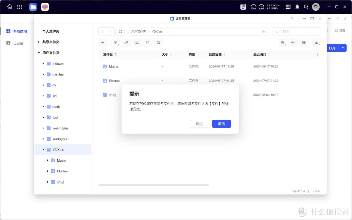The width and height of the screenshot is (352, 220).
Task: Click the refresh button beside the path bar
Action: tap(121, 32)
